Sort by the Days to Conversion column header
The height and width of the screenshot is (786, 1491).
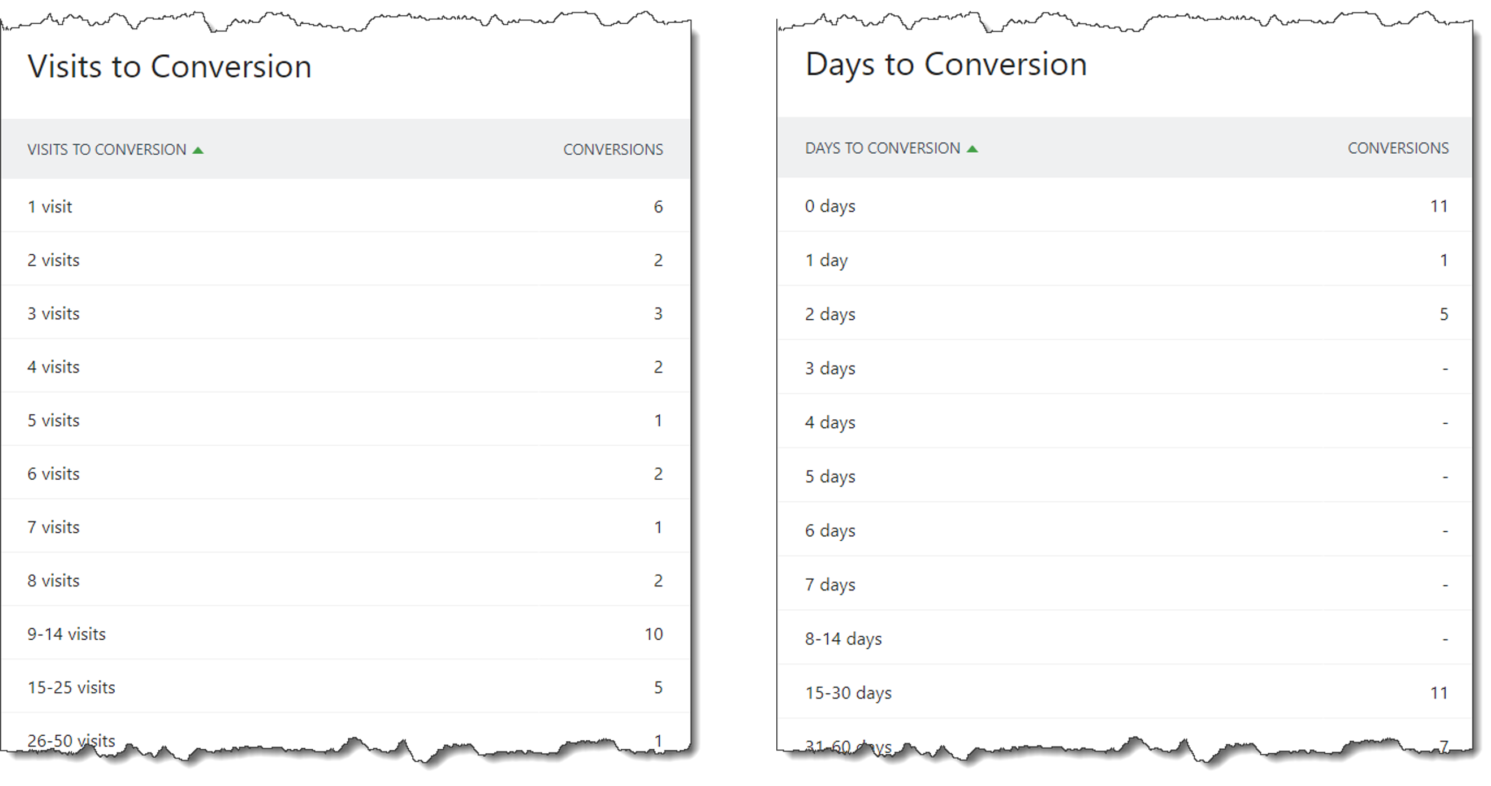pos(882,149)
